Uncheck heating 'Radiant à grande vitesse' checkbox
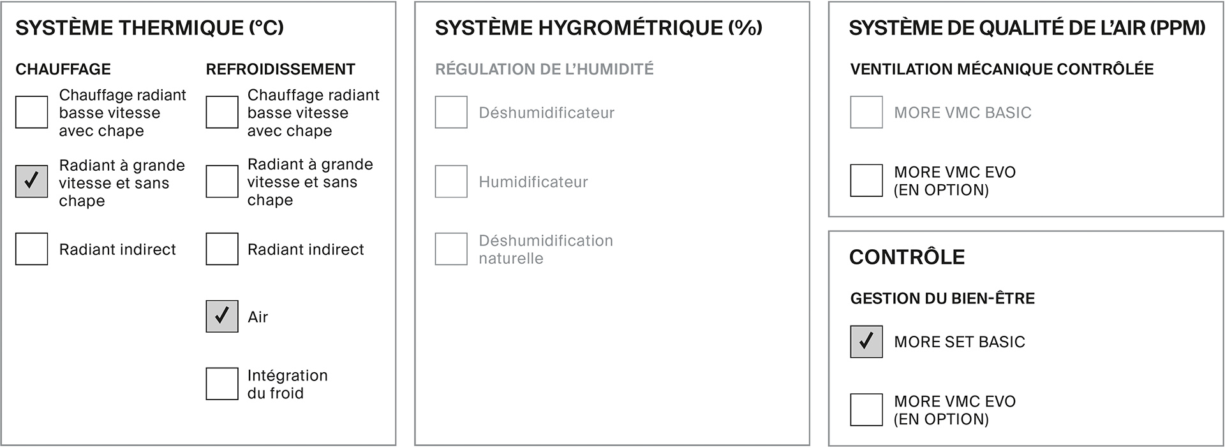Image resolution: width=1225 pixels, height=448 pixels. click(x=31, y=181)
